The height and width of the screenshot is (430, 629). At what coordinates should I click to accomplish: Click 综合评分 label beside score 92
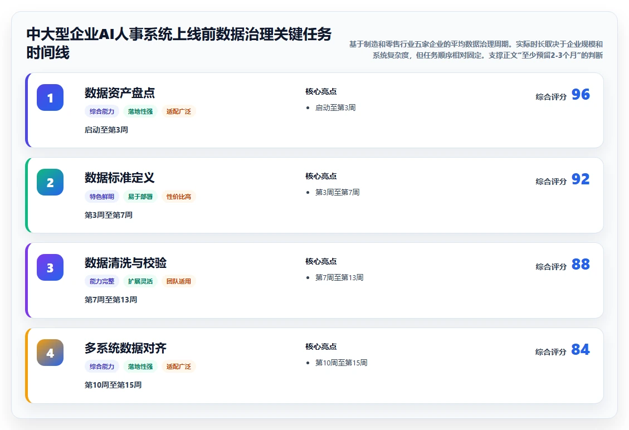[x=551, y=182]
